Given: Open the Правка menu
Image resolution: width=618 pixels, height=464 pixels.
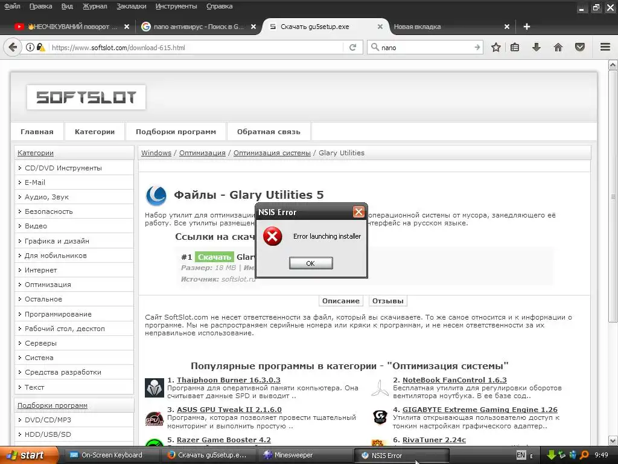Looking at the screenshot, I should 41,6.
